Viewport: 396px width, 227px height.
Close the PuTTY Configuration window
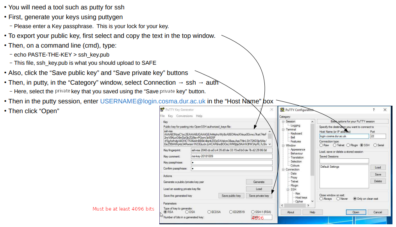385,110
